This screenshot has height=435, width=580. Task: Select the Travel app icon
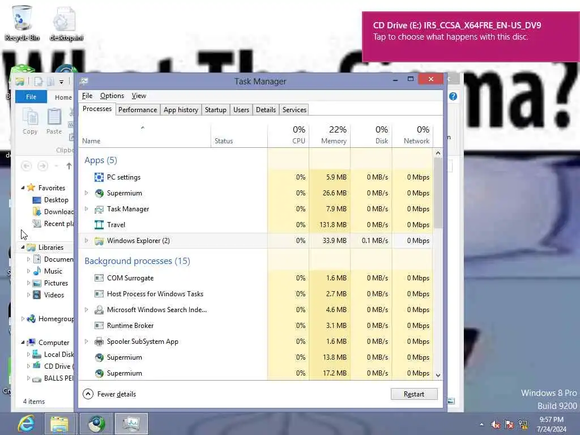tap(99, 225)
